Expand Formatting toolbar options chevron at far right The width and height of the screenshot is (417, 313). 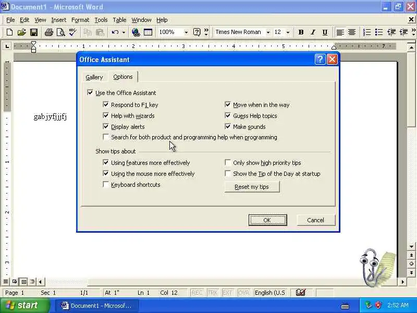click(x=413, y=32)
